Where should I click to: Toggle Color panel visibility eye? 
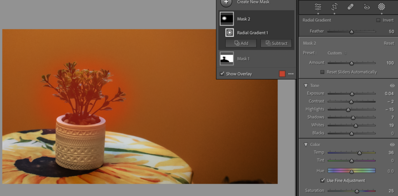pos(392,144)
